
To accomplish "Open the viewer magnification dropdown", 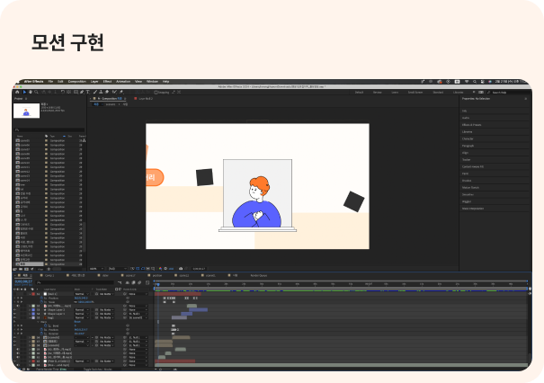I will point(94,268).
